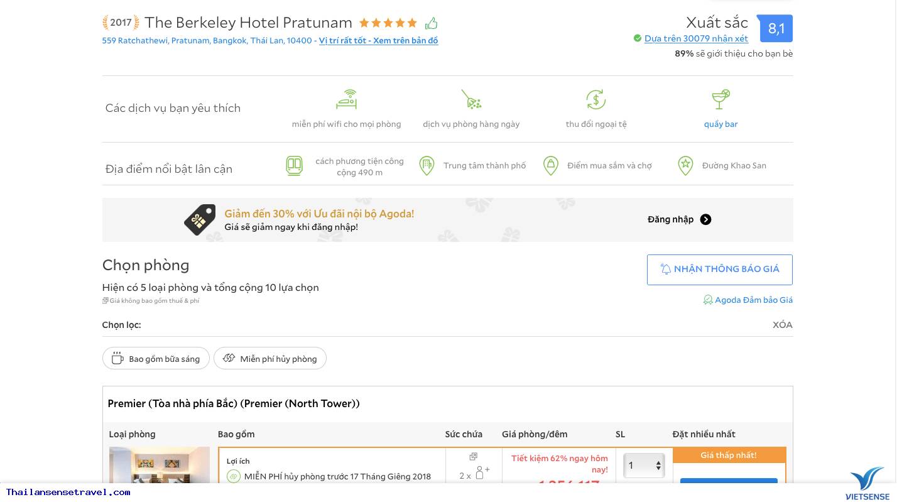Image resolution: width=897 pixels, height=502 pixels.
Task: Click 'NHẬN THÔNG BÁO GIÁ' button
Action: pyautogui.click(x=719, y=270)
